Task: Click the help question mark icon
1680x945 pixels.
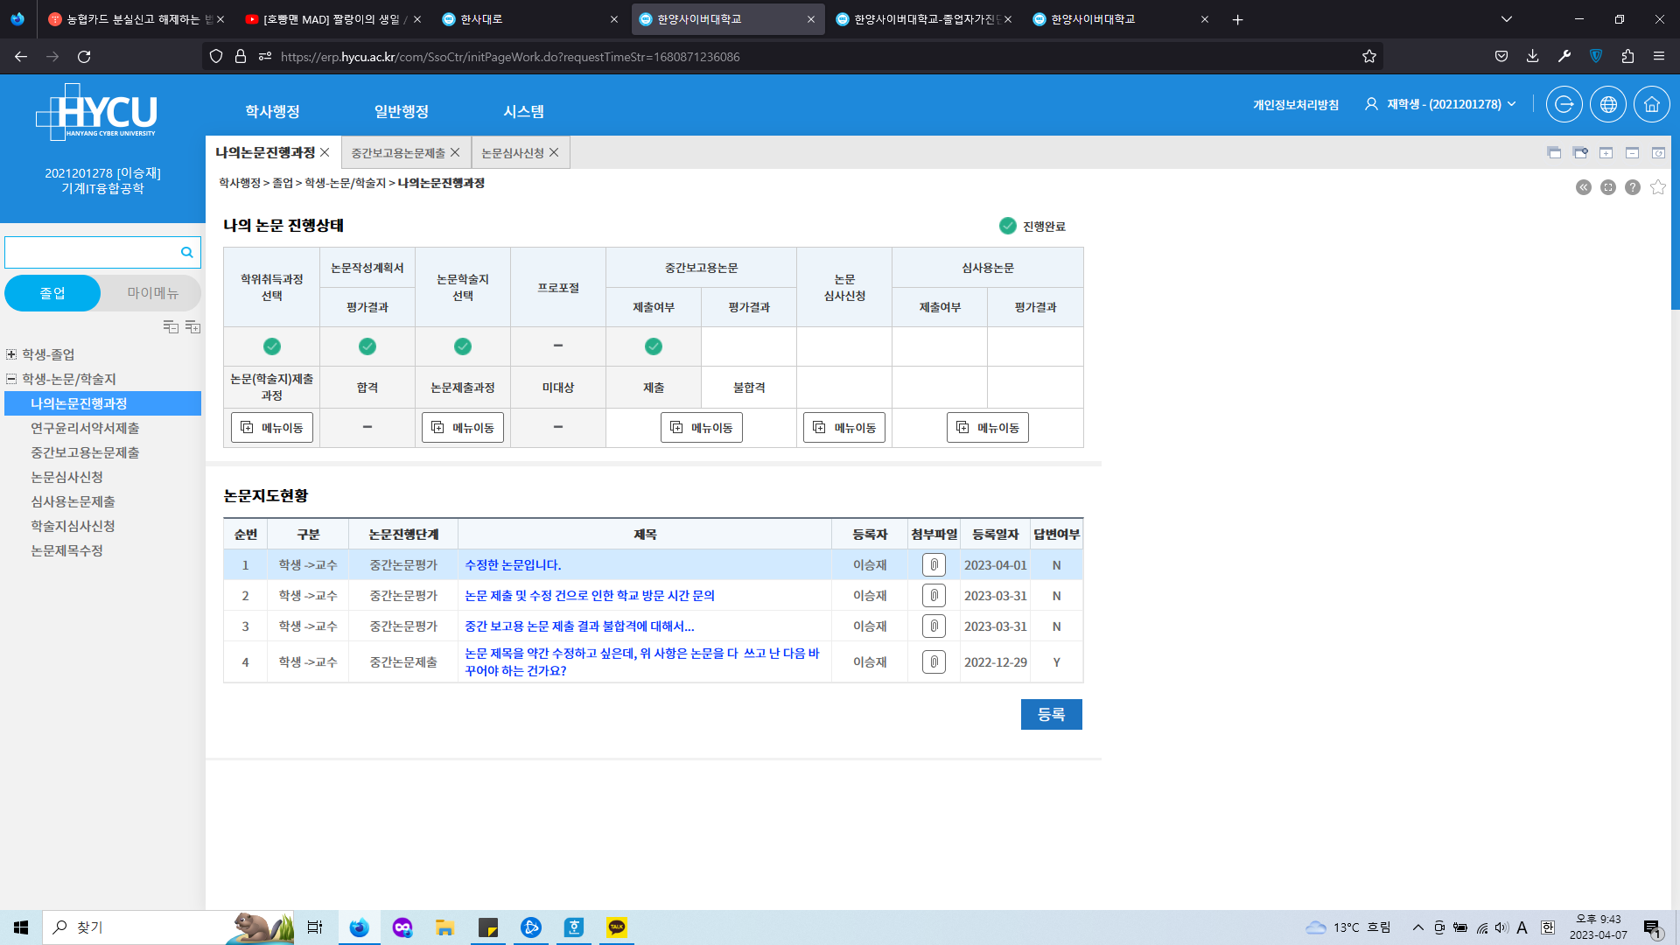Action: click(x=1632, y=187)
